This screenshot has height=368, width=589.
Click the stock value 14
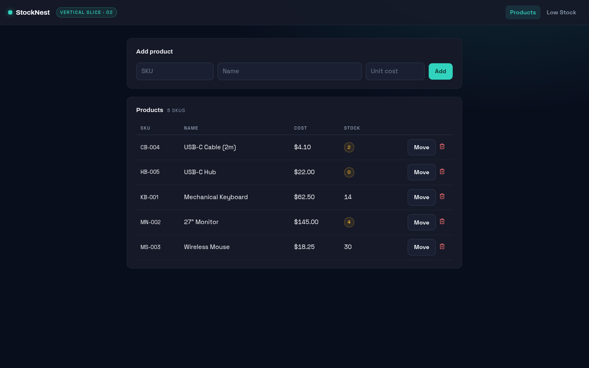point(348,197)
